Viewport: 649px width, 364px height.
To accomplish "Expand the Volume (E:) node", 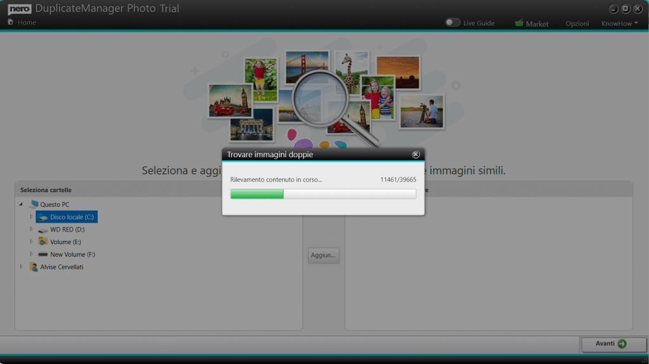I will tap(31, 242).
